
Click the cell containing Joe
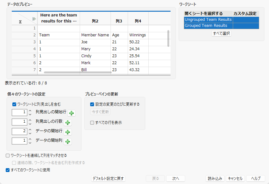click(95, 42)
